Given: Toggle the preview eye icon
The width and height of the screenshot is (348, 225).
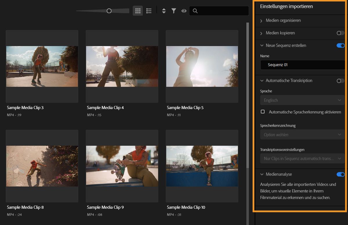Looking at the screenshot, I should [184, 11].
